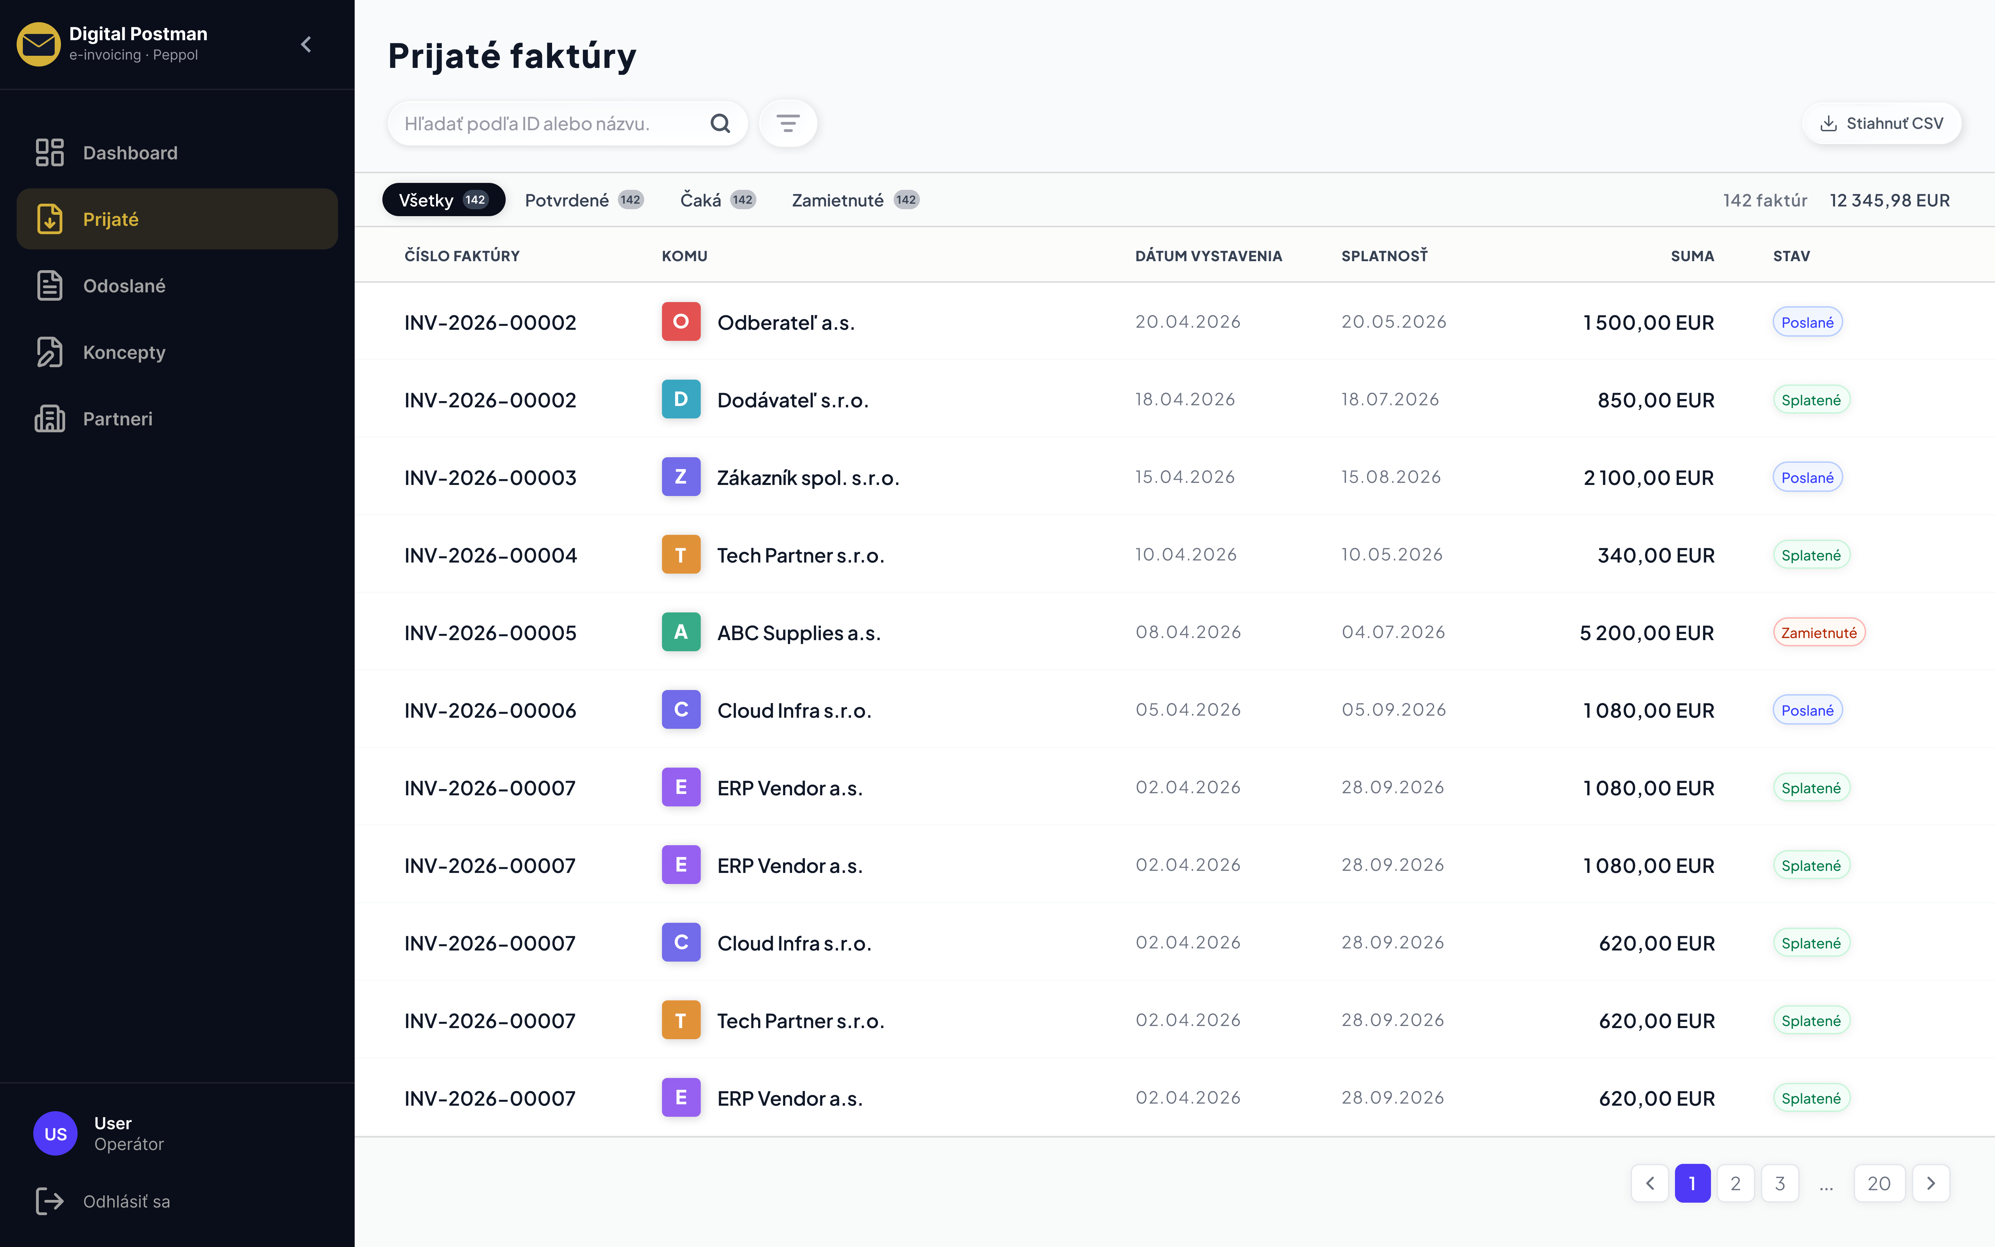Go to the next page with the right arrow
The height and width of the screenshot is (1247, 1995).
click(x=1931, y=1184)
